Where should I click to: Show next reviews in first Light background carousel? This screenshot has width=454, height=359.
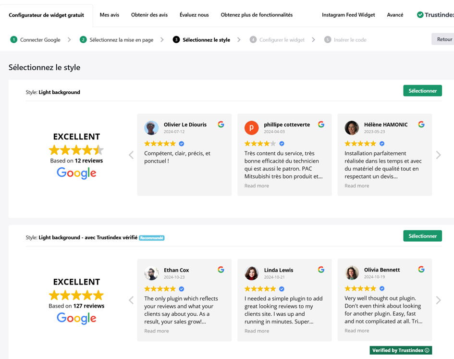pos(438,155)
